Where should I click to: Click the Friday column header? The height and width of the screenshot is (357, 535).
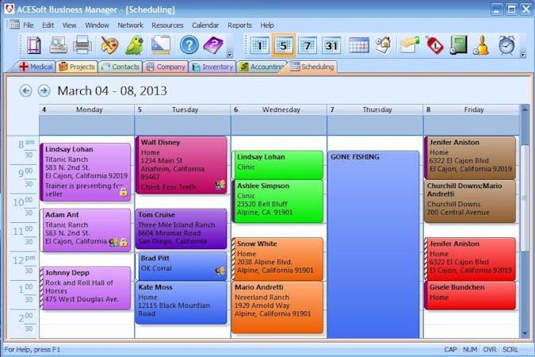pyautogui.click(x=472, y=109)
